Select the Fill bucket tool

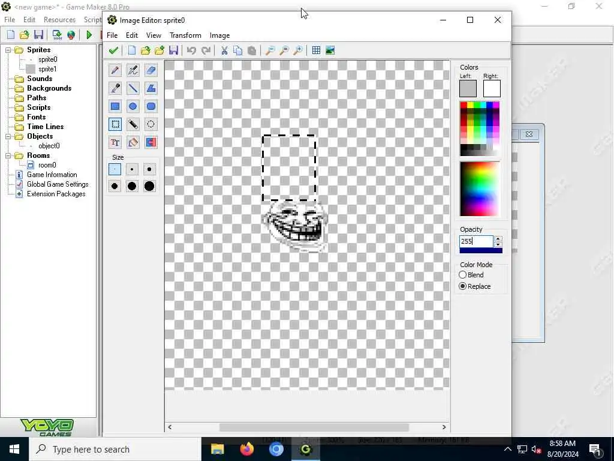pos(133,142)
